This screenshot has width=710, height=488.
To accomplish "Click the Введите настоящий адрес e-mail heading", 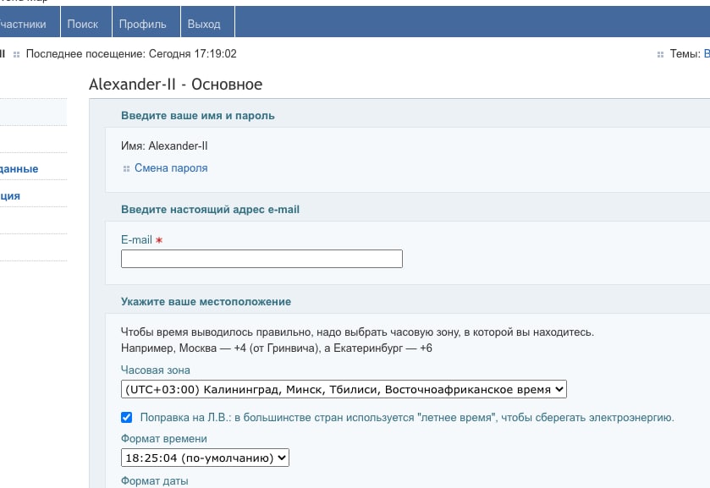I will tap(210, 209).
